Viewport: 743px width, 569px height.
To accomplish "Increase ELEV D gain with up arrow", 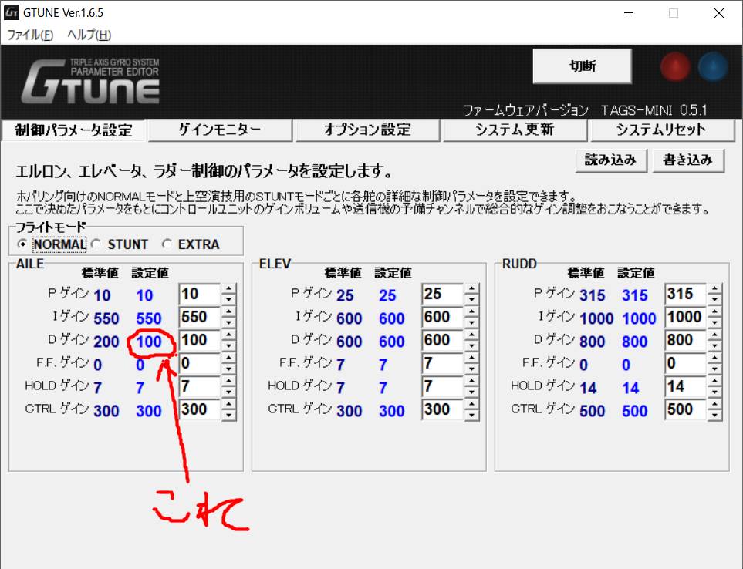I will (x=471, y=335).
